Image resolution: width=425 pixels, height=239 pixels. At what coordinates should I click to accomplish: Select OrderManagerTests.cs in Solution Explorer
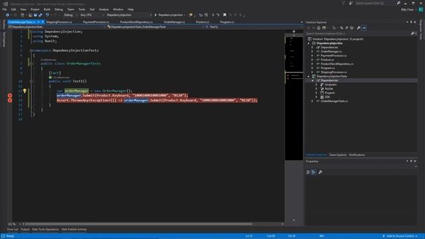[334, 101]
